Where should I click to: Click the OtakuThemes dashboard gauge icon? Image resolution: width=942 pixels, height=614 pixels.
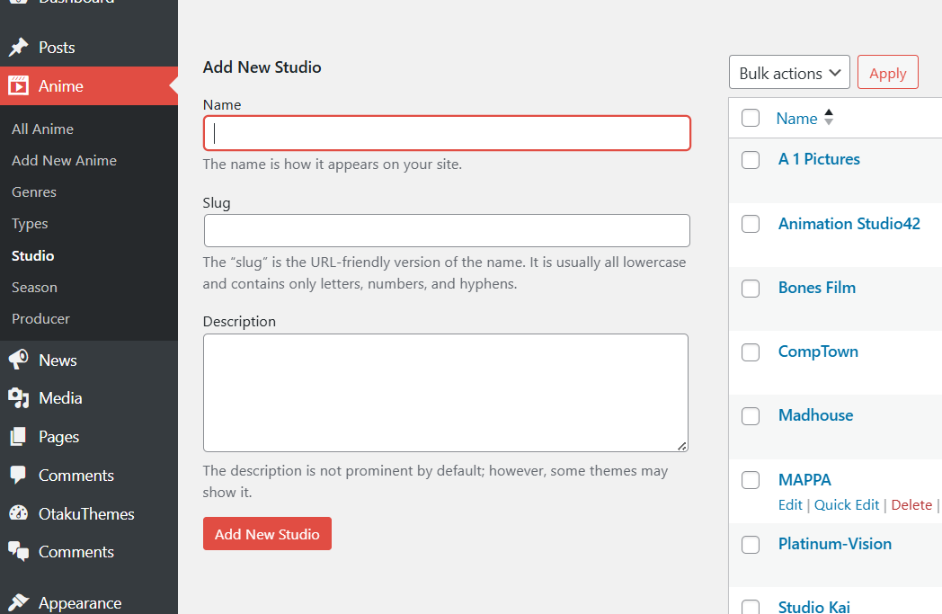coord(18,514)
